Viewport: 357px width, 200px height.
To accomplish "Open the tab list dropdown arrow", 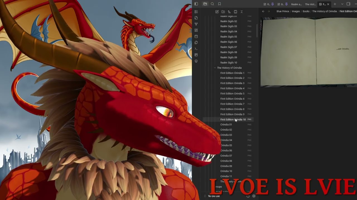I will 342,4.
